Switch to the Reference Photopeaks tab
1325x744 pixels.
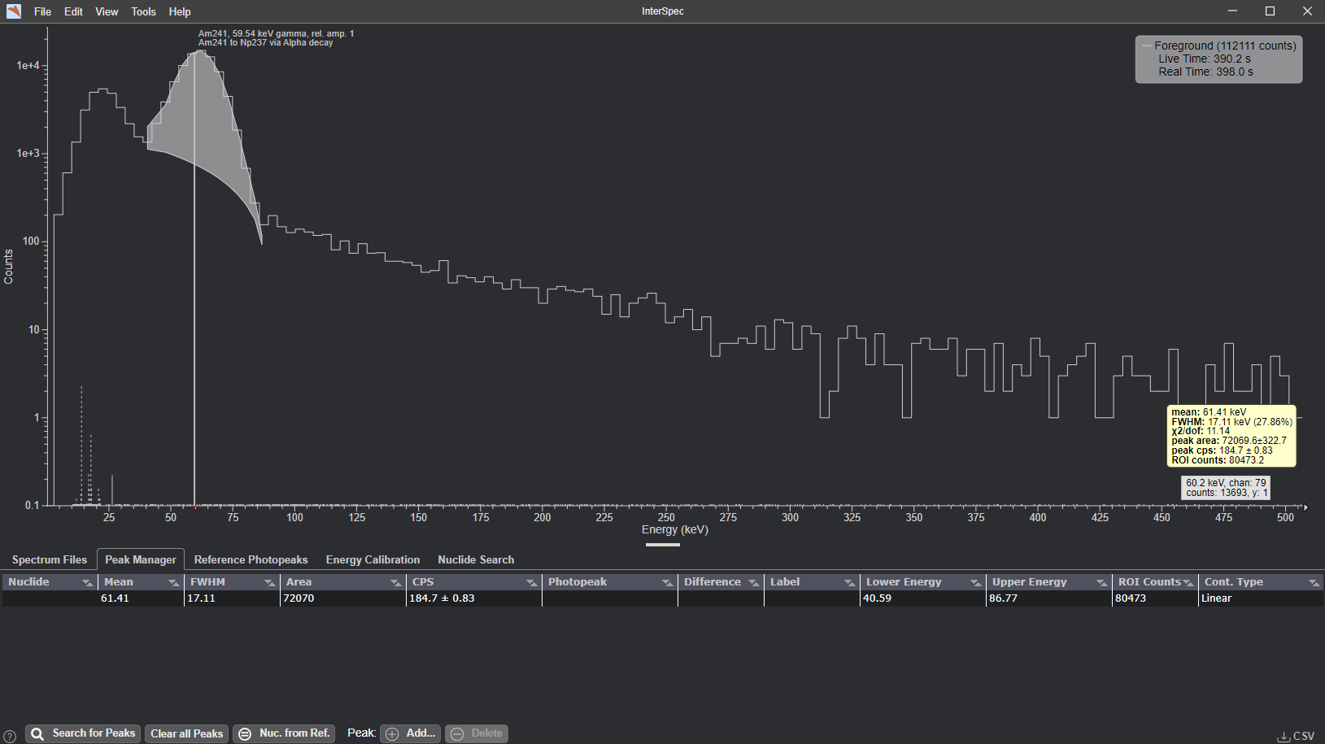[251, 559]
